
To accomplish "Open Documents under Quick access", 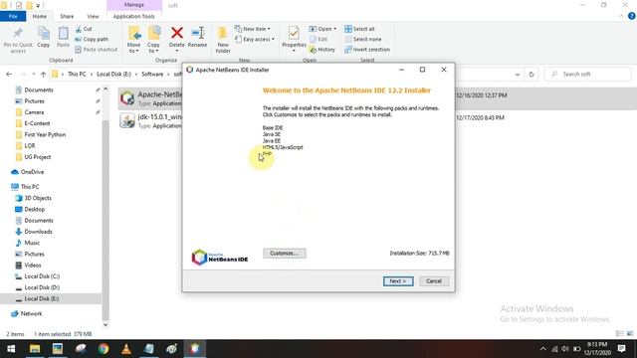I will pyautogui.click(x=39, y=89).
